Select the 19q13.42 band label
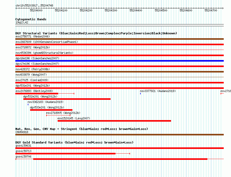Image resolution: width=231 pixels, height=177 pixels. [22, 22]
